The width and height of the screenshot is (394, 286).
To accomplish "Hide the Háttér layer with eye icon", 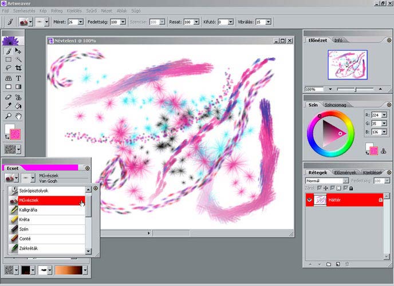I will click(x=310, y=200).
